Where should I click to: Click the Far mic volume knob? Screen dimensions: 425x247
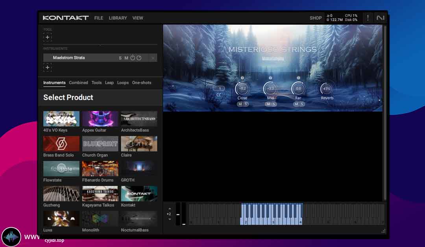(x=298, y=88)
